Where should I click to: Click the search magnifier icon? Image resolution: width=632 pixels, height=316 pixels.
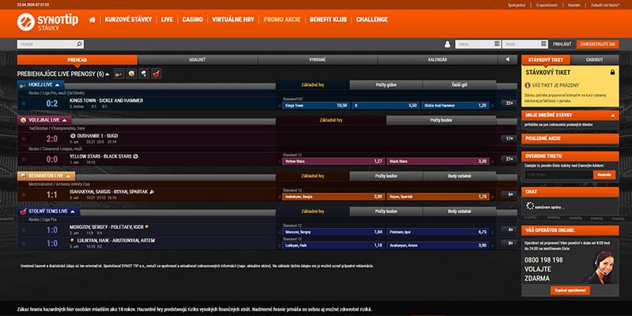(80, 44)
